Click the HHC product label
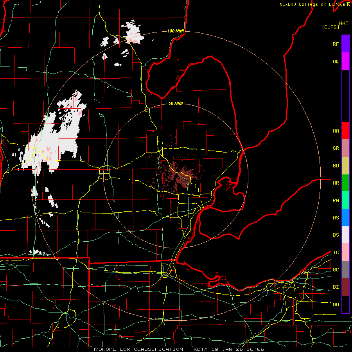This screenshot has width=352, height=352. pos(343,23)
